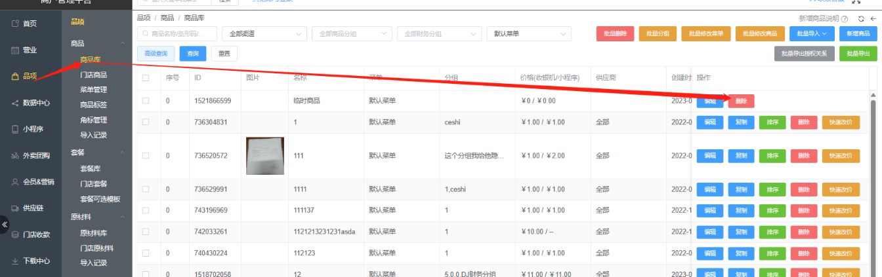The width and height of the screenshot is (882, 277).
Task: Open 下载中心 download center in sidebar
Action: (30, 261)
